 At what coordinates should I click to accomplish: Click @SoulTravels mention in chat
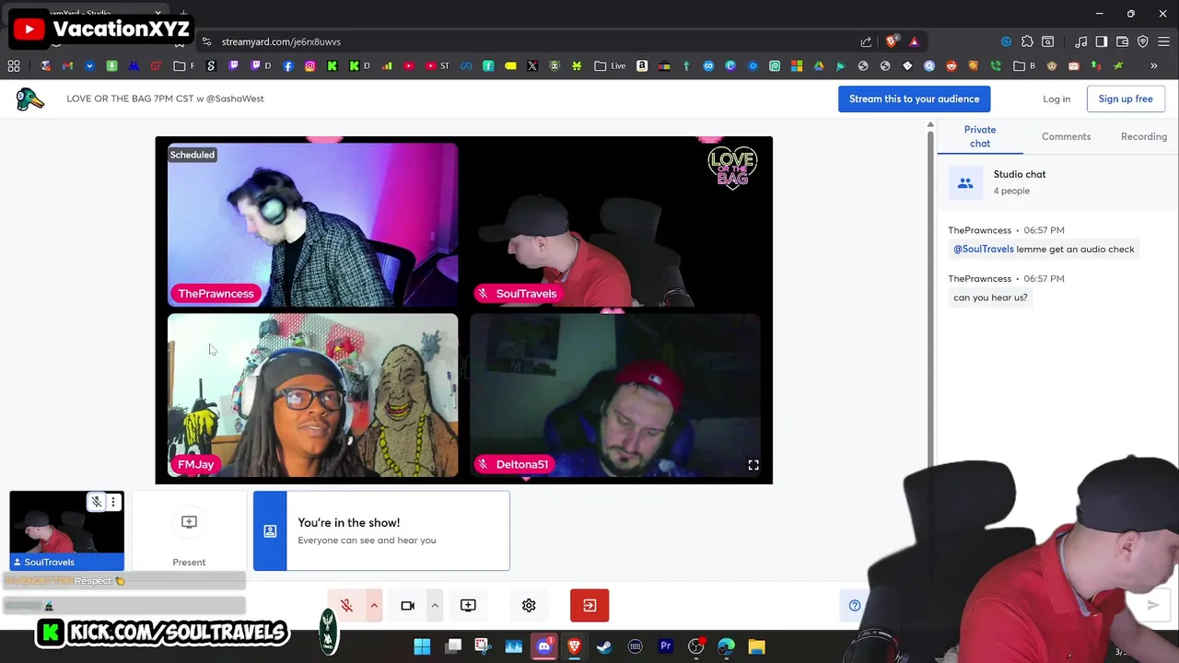[983, 249]
